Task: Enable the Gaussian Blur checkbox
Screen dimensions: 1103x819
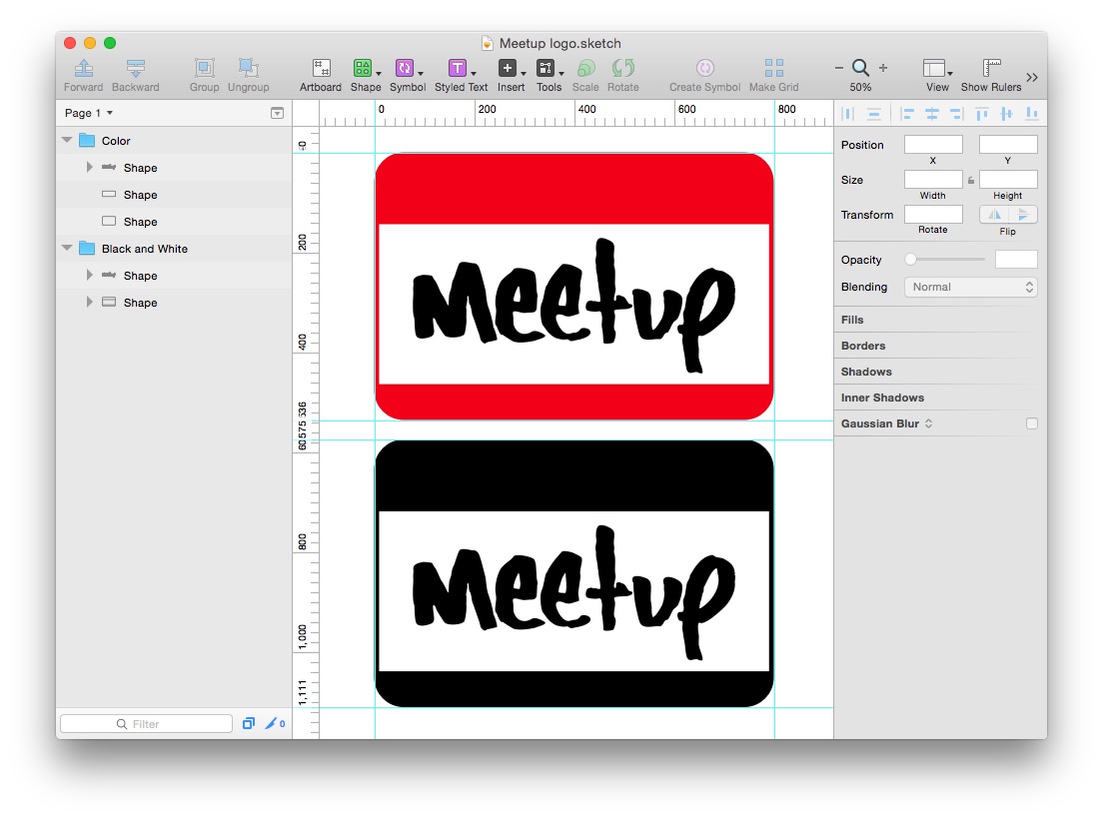Action: (x=1032, y=423)
